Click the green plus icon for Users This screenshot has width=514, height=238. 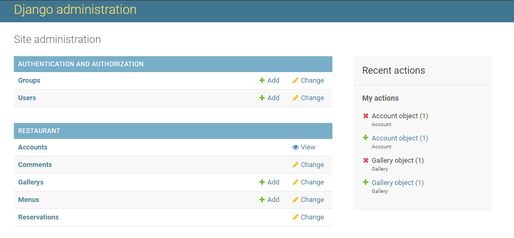tap(262, 98)
